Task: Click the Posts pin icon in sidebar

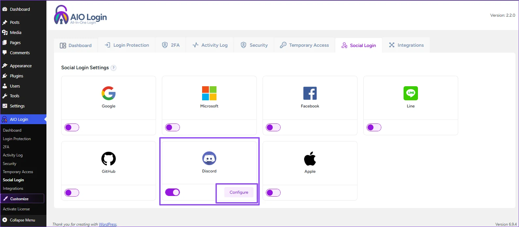Action: click(x=5, y=23)
